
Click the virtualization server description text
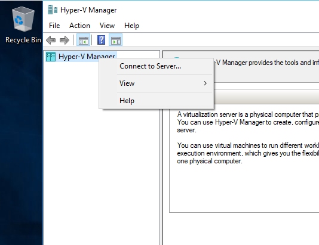pyautogui.click(x=248, y=122)
